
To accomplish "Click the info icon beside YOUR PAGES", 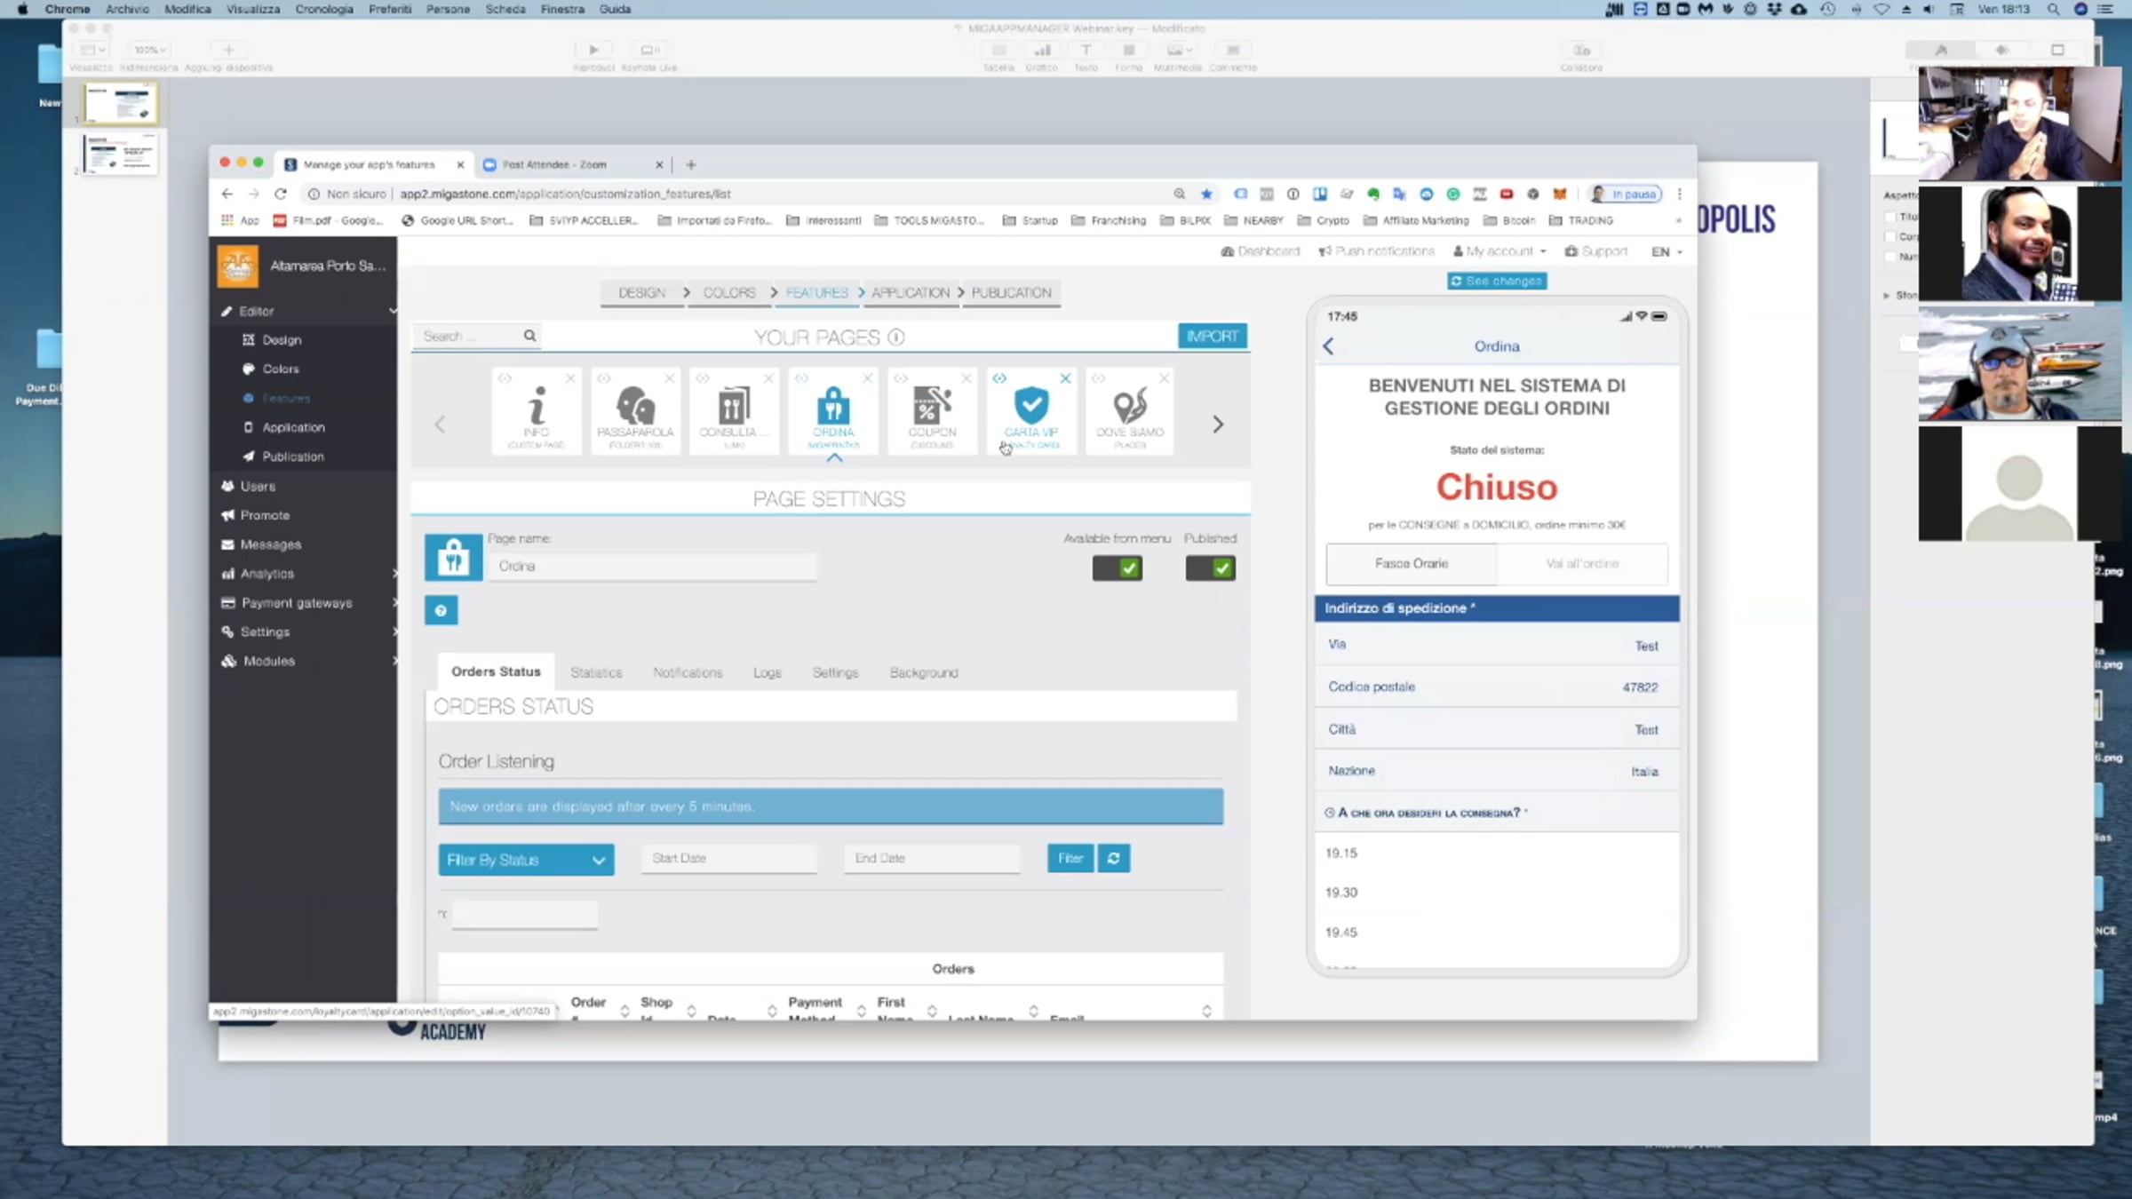I will tap(896, 337).
